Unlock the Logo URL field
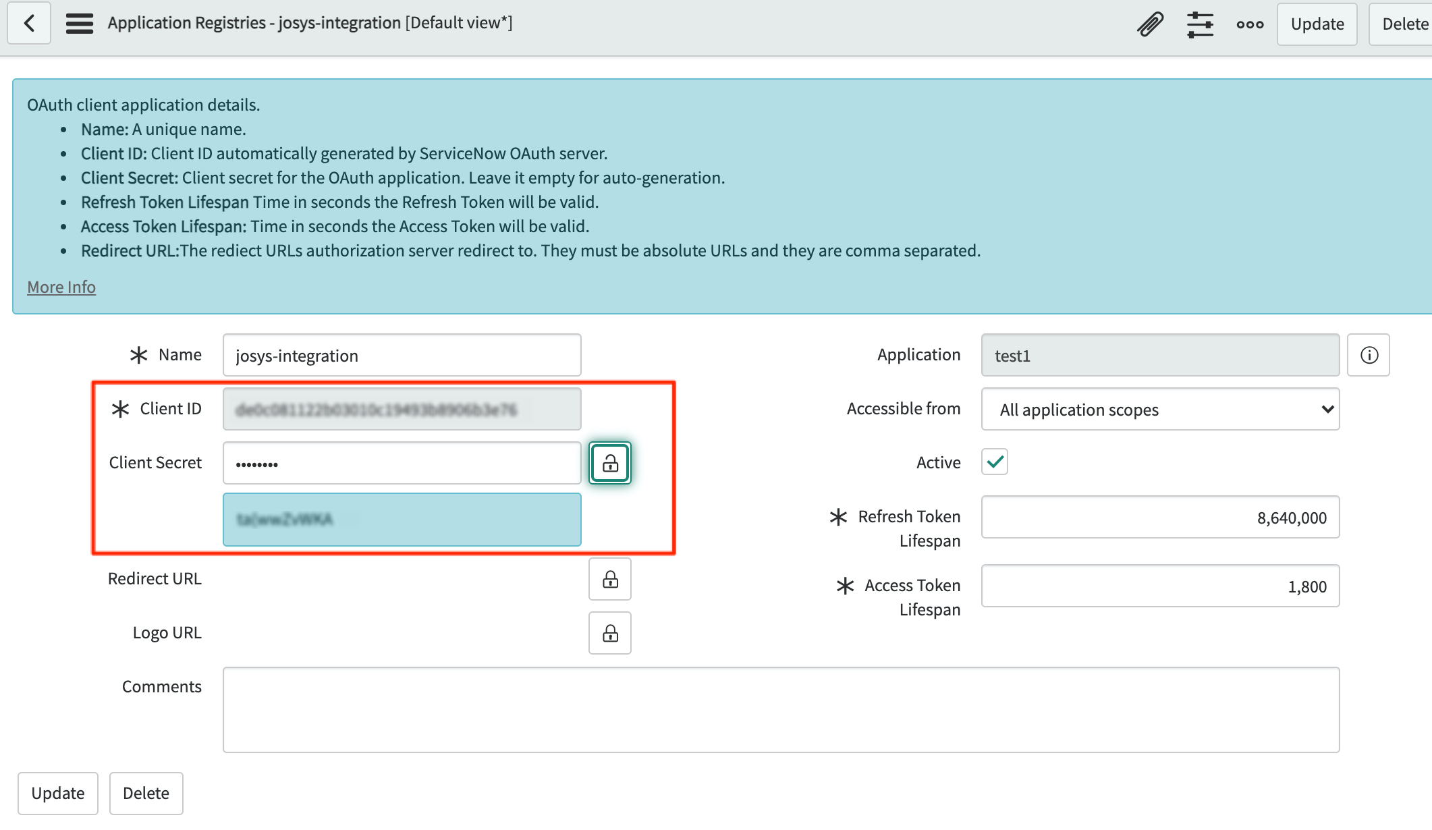The height and width of the screenshot is (830, 1432). 610,633
